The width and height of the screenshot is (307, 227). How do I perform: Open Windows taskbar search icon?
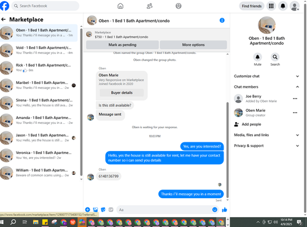pos(14,222)
